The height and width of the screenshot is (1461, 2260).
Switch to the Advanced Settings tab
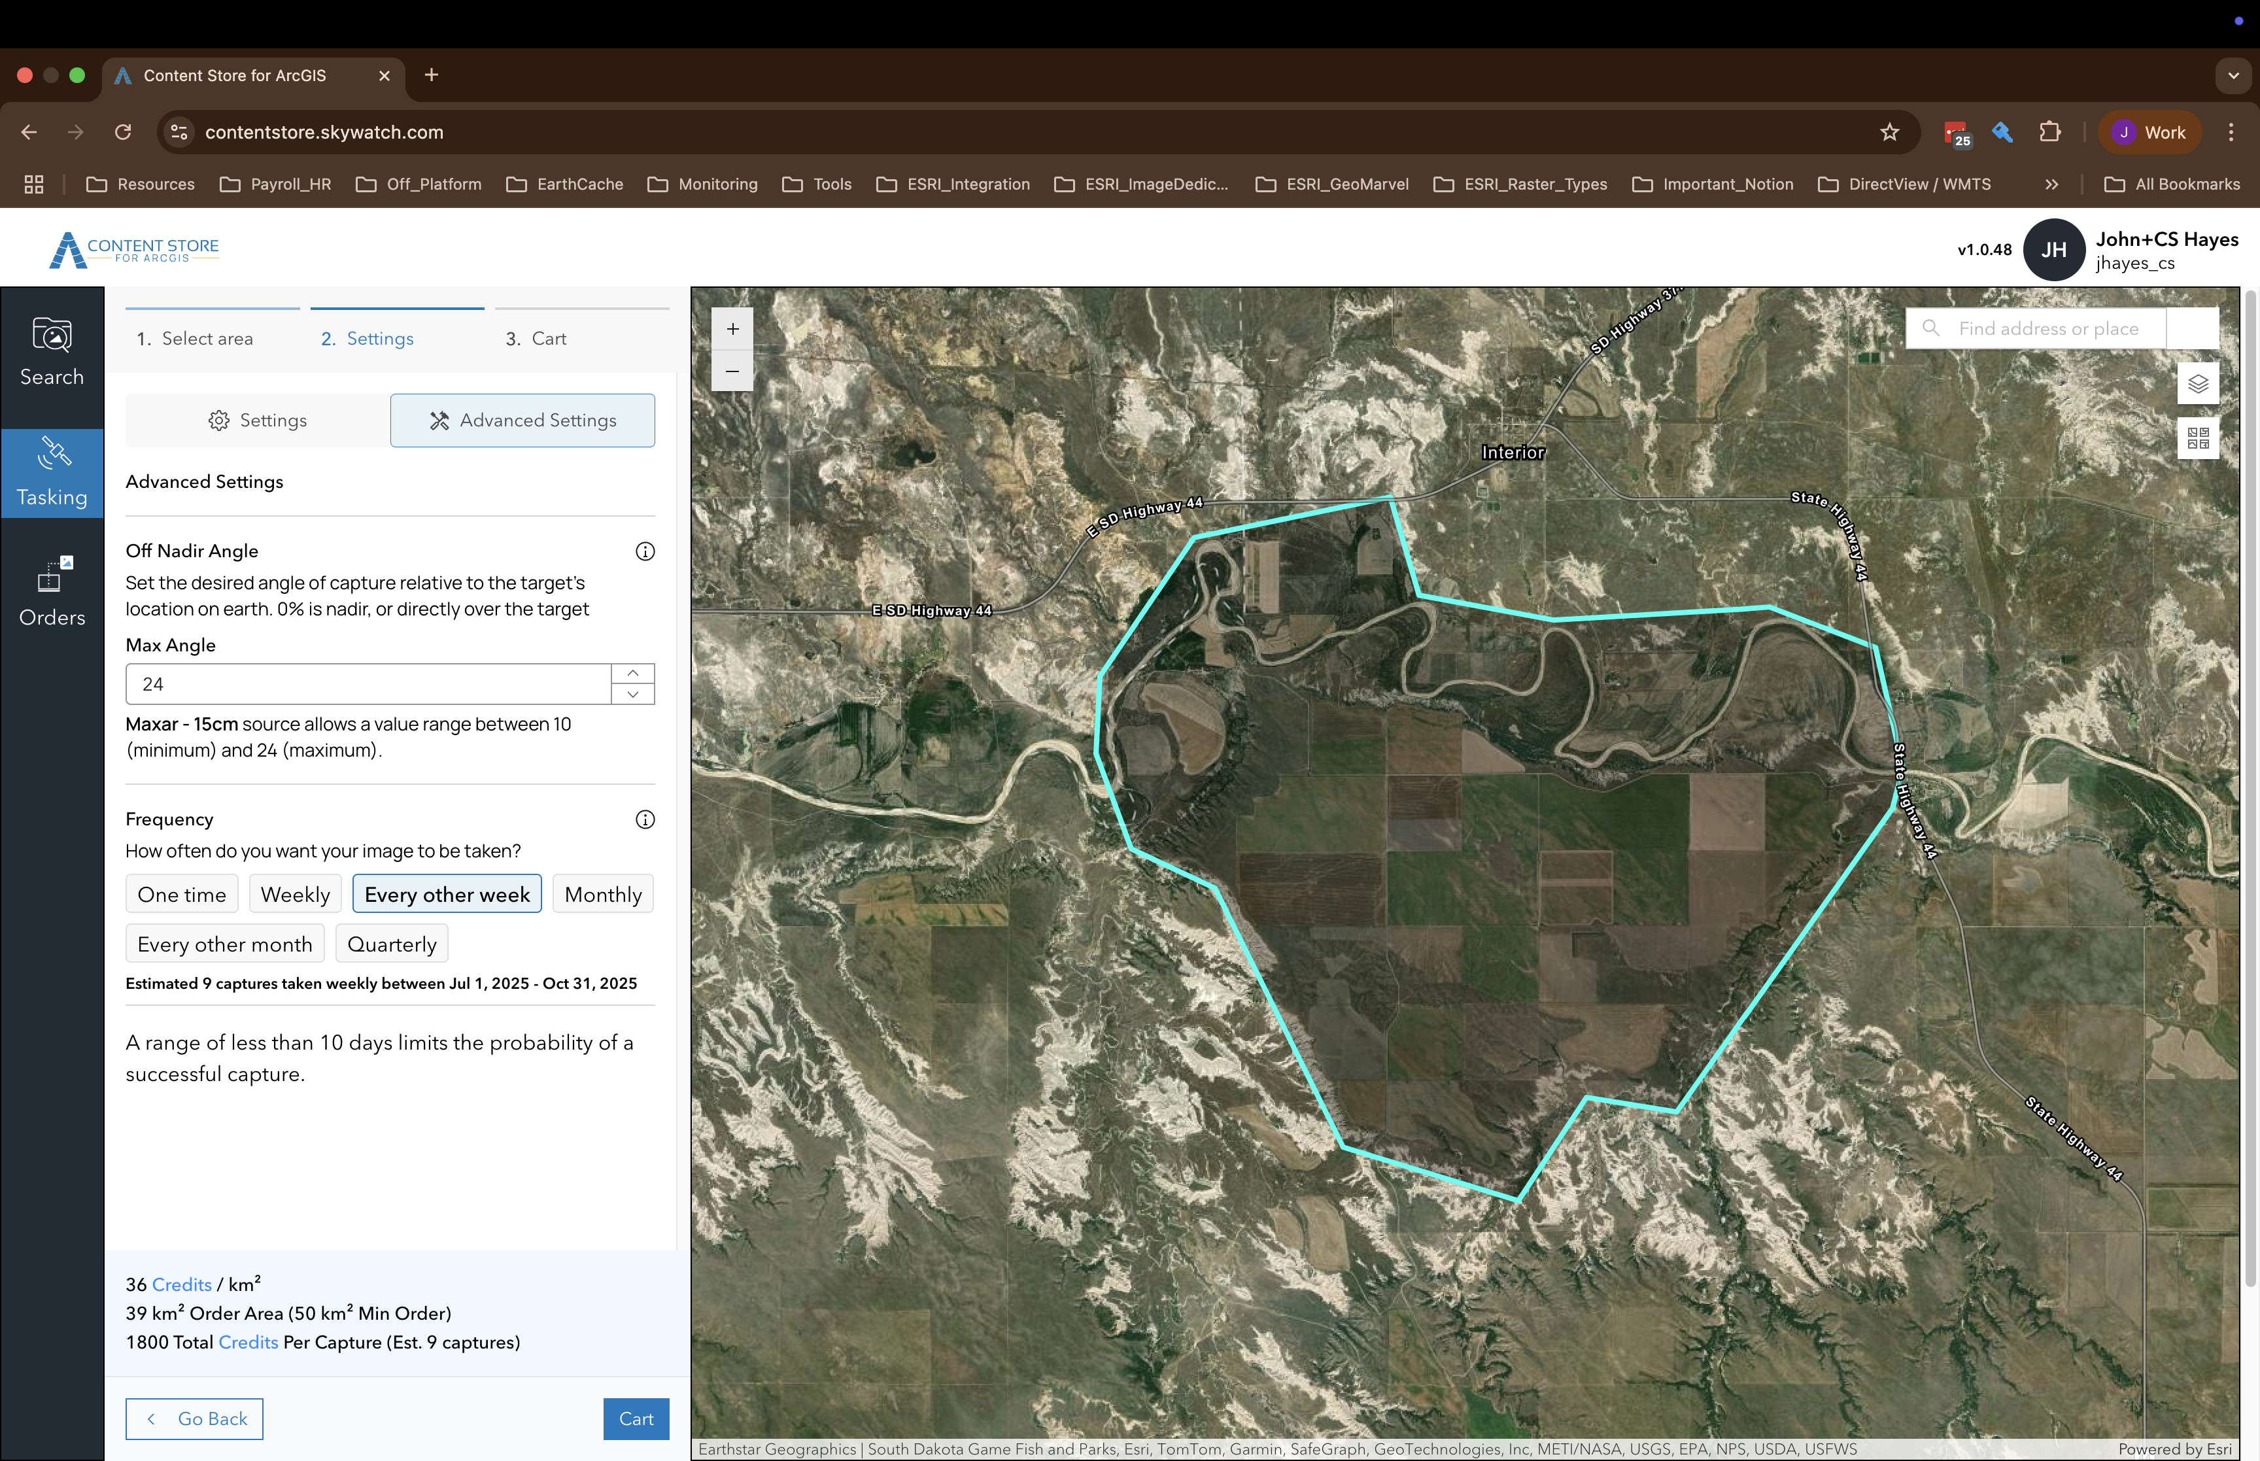(522, 419)
